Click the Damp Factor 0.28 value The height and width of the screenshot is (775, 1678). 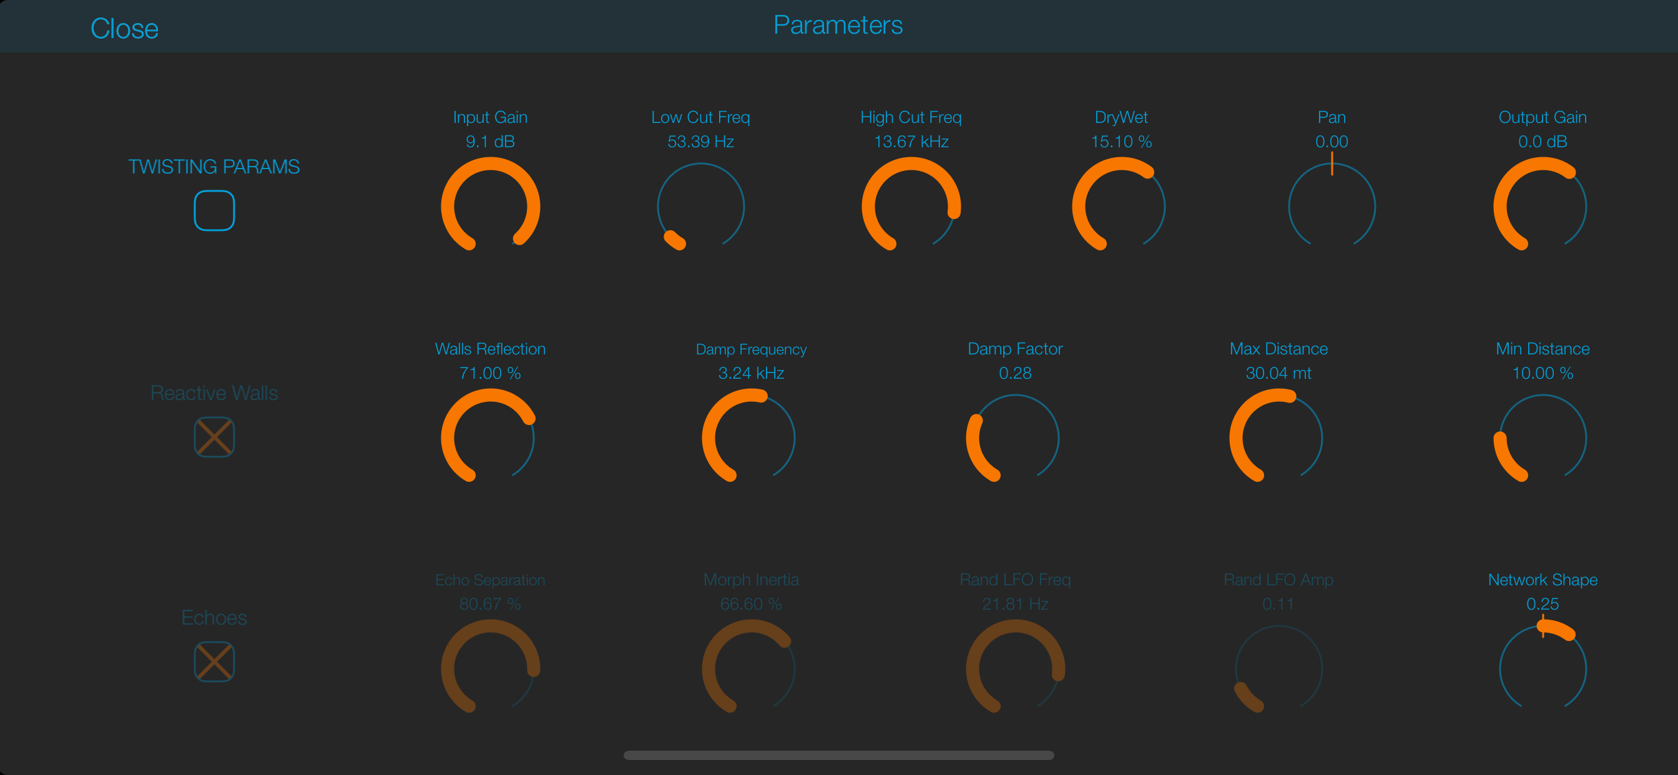[1015, 373]
